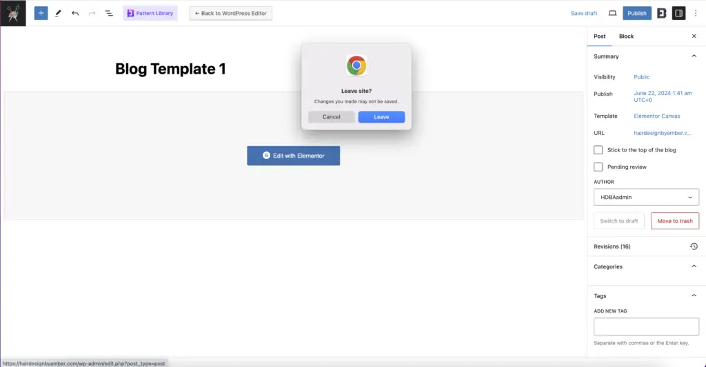
Task: Check the Pending review checkbox
Action: 598,167
